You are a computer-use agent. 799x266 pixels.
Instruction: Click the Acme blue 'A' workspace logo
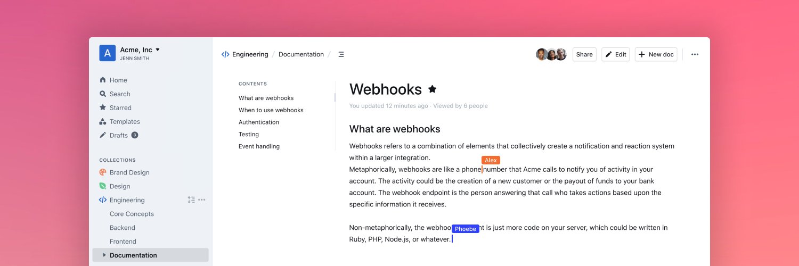108,53
